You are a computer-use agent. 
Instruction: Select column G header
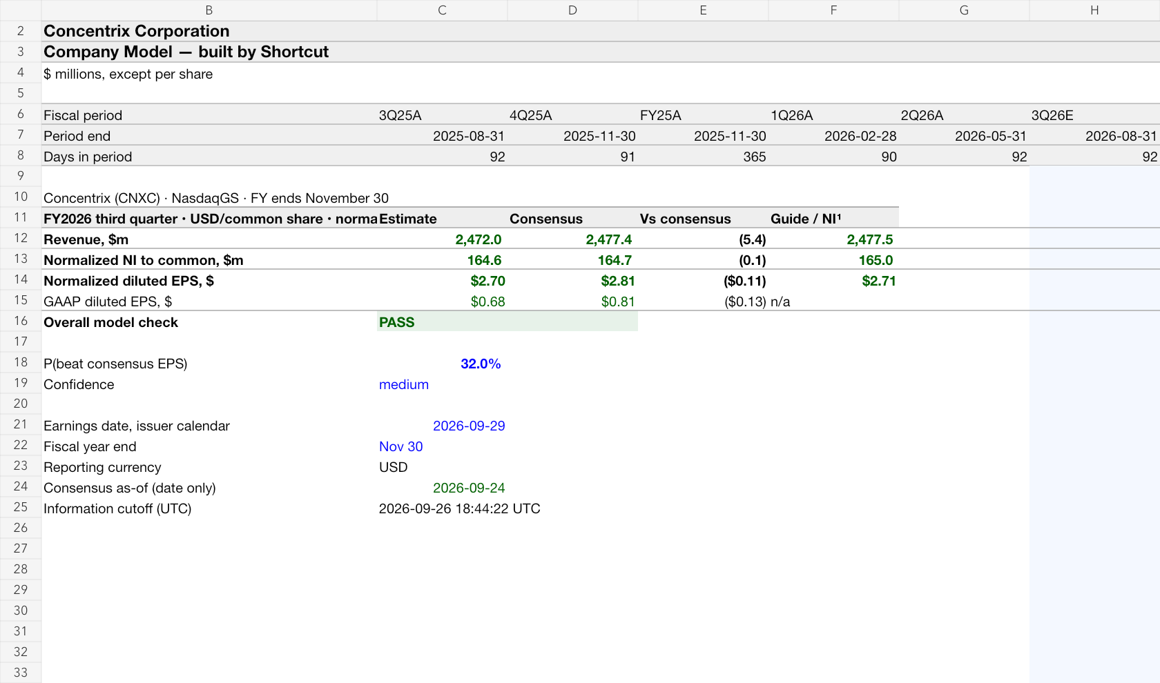tap(964, 10)
